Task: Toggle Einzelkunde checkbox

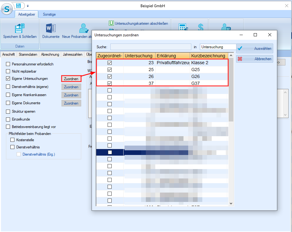Action: pos(8,119)
